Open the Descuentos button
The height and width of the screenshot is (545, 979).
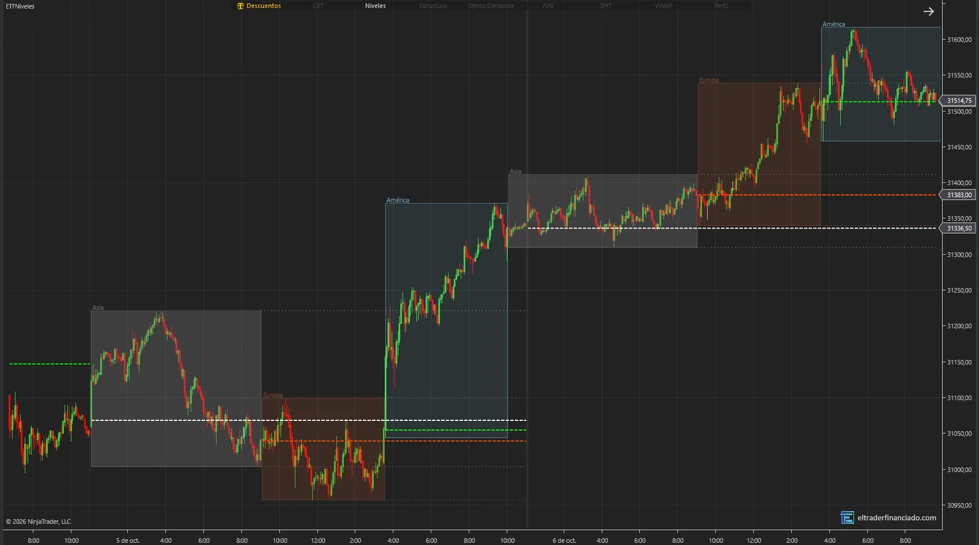259,6
